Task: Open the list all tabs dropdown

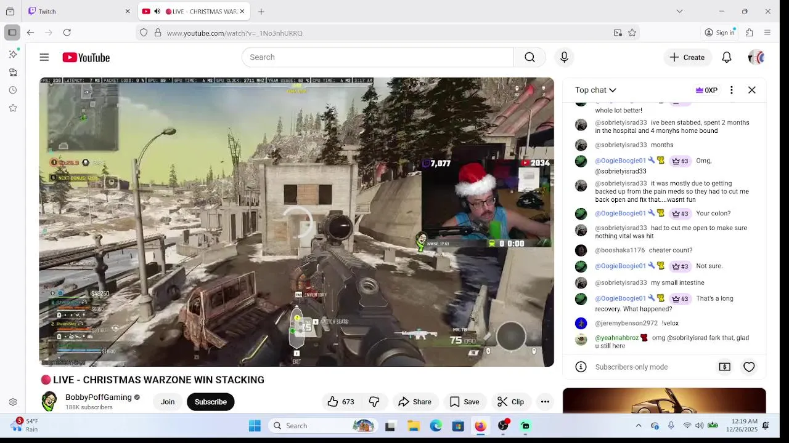Action: coord(679,11)
